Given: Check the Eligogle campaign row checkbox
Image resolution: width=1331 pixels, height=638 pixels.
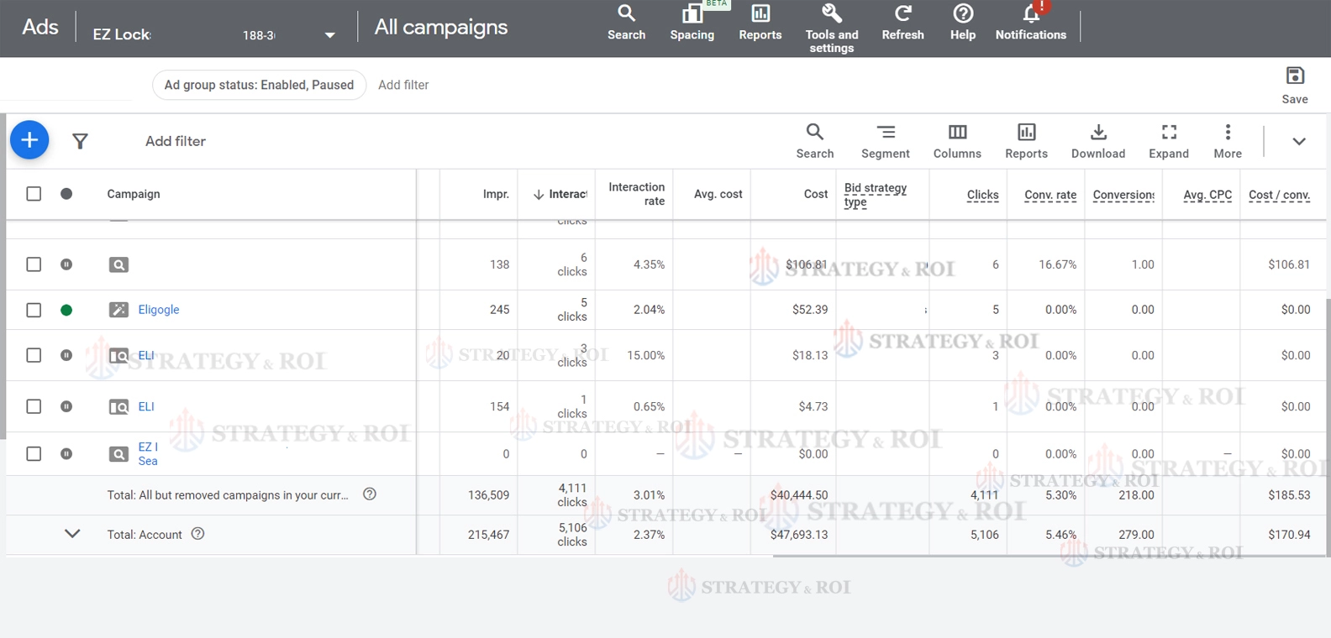Looking at the screenshot, I should [34, 310].
